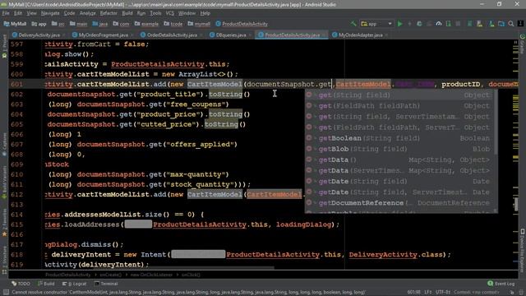The height and width of the screenshot is (296, 526).
Task: Open the Analyze menu
Action: (88, 13)
